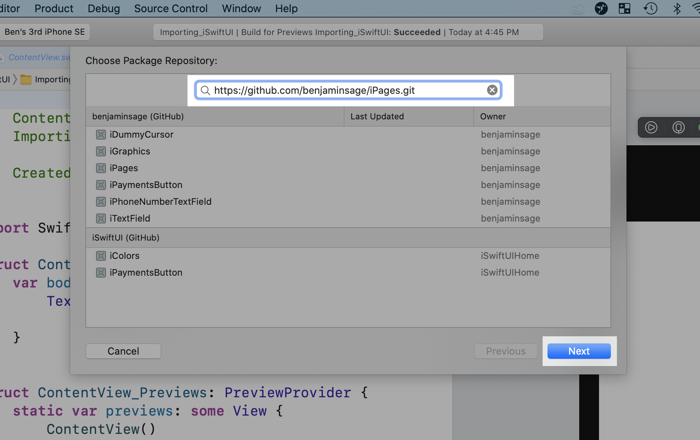Screen dimensions: 700x440
Task: Click the preview on device button
Action: 678,127
